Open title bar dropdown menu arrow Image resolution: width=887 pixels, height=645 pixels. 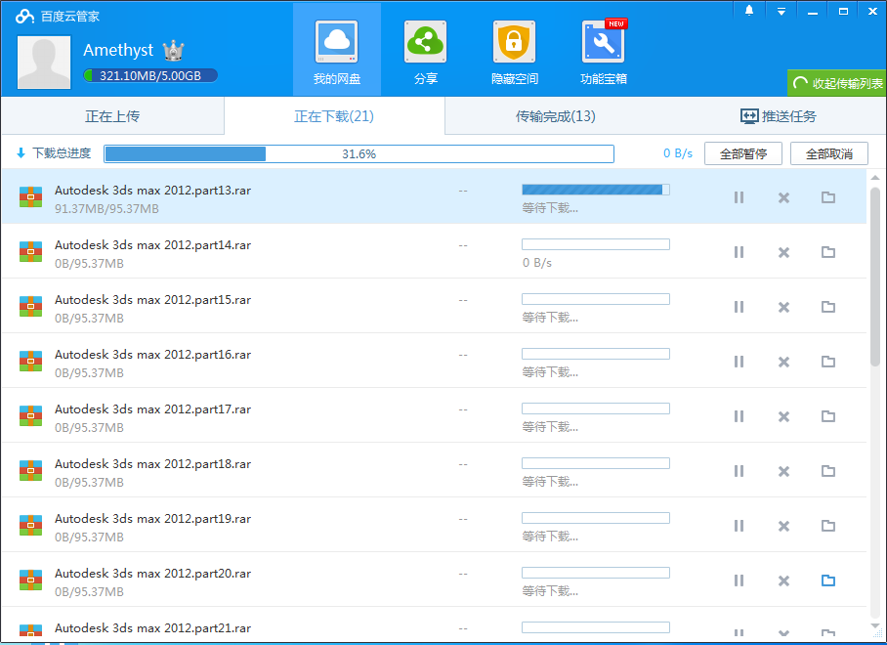click(x=781, y=11)
